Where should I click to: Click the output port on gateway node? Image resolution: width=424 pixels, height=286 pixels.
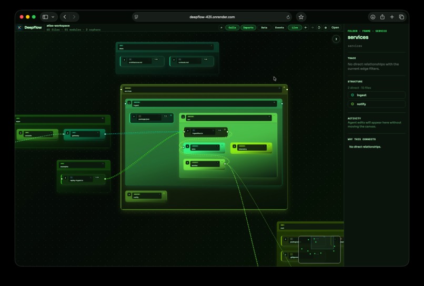[105, 134]
